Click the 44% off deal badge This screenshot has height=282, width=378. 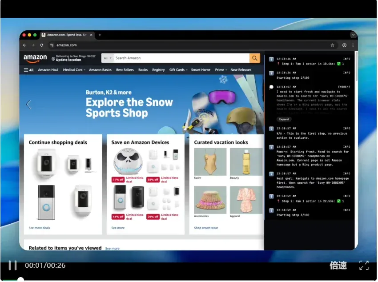coord(118,217)
